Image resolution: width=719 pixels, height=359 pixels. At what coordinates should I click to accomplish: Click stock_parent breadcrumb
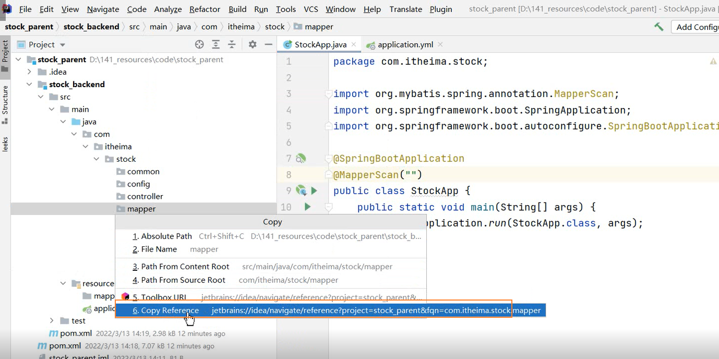point(29,27)
